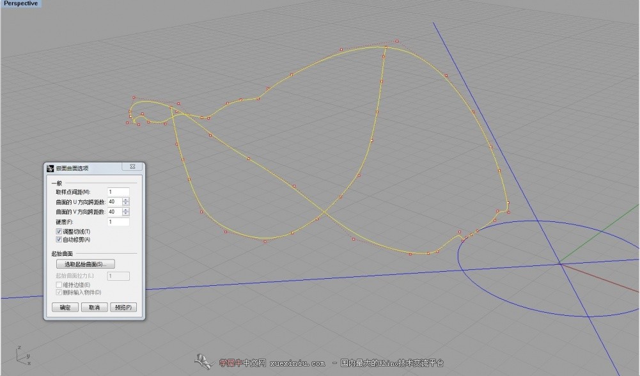Click the 起始曲面拉力 value field
640x376 pixels.
click(118, 276)
